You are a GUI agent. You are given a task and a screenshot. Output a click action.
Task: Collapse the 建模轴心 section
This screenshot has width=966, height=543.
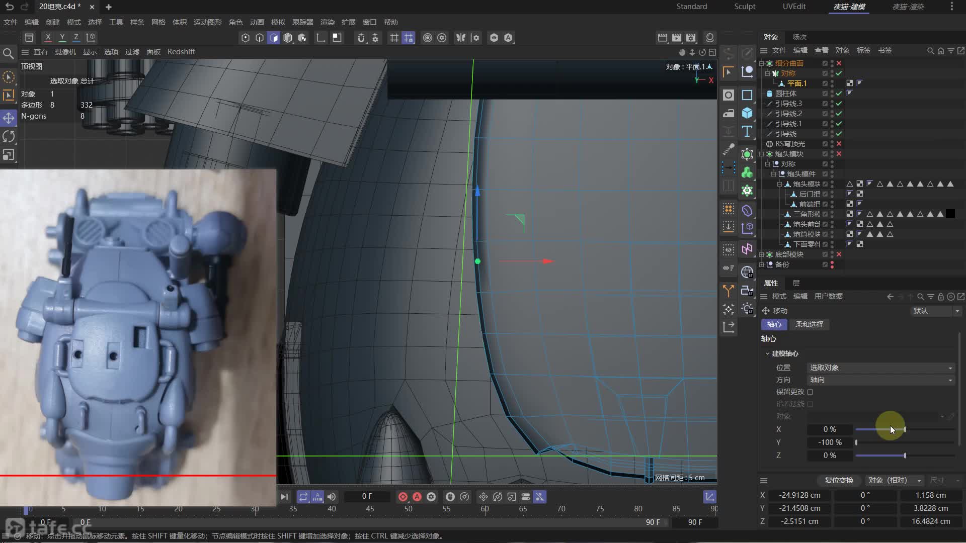pyautogui.click(x=767, y=353)
